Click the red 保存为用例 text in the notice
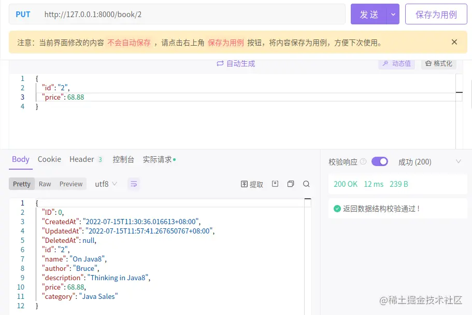 tap(226, 43)
